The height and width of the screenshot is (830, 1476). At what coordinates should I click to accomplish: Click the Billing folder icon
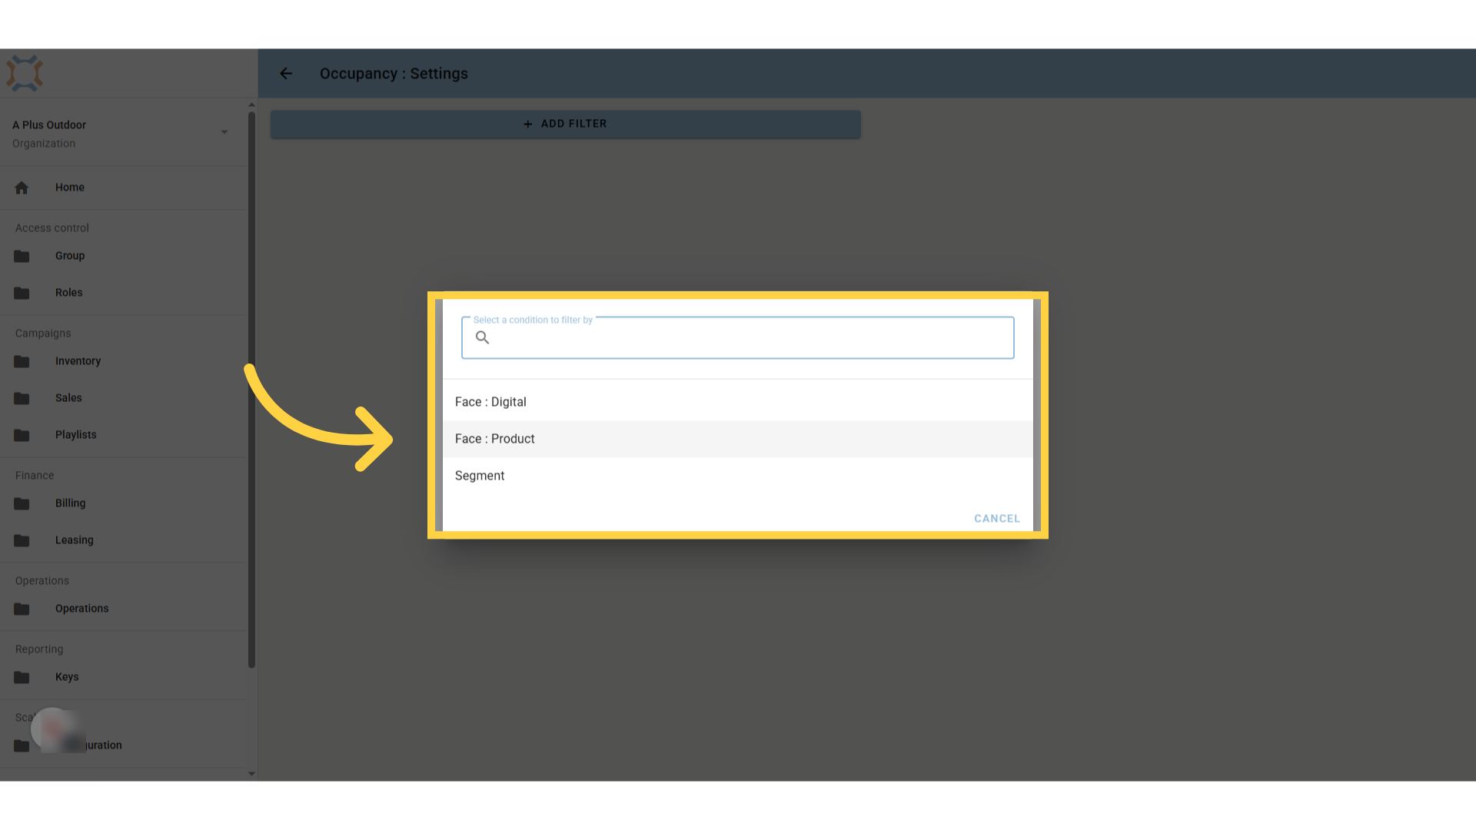[x=22, y=503]
